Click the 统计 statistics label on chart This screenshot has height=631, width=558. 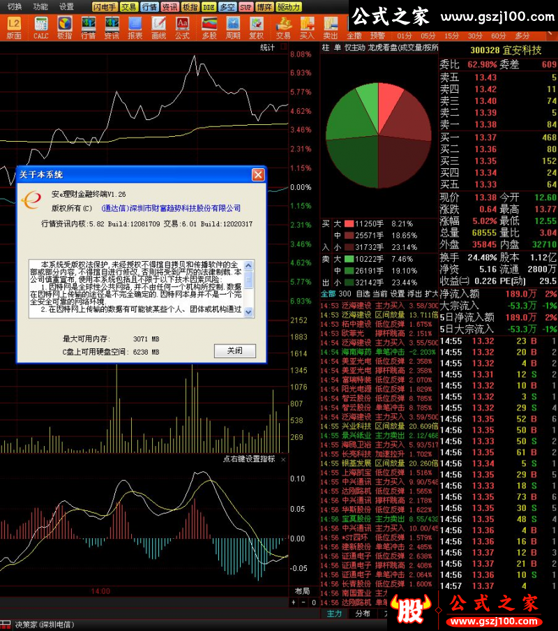(x=267, y=47)
